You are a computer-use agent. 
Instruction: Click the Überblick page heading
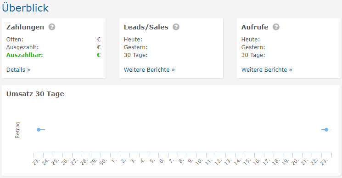coord(25,8)
